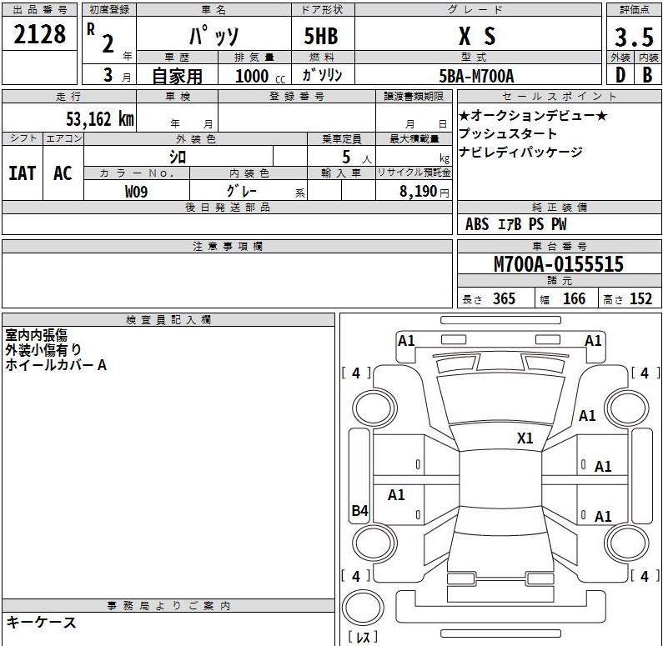663x646 pixels.
Task: Click inspector note 室内内張傷
Action: (37, 335)
